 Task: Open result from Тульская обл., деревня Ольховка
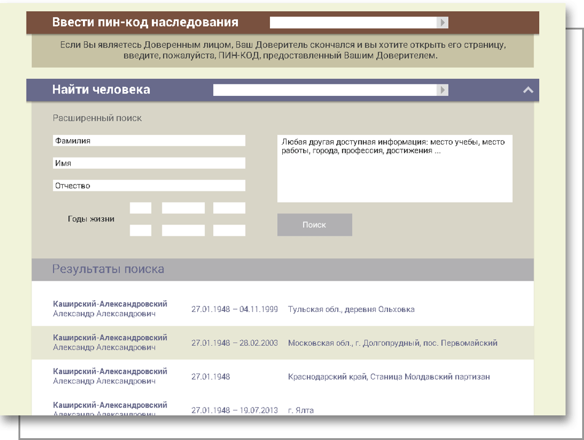pos(283,309)
